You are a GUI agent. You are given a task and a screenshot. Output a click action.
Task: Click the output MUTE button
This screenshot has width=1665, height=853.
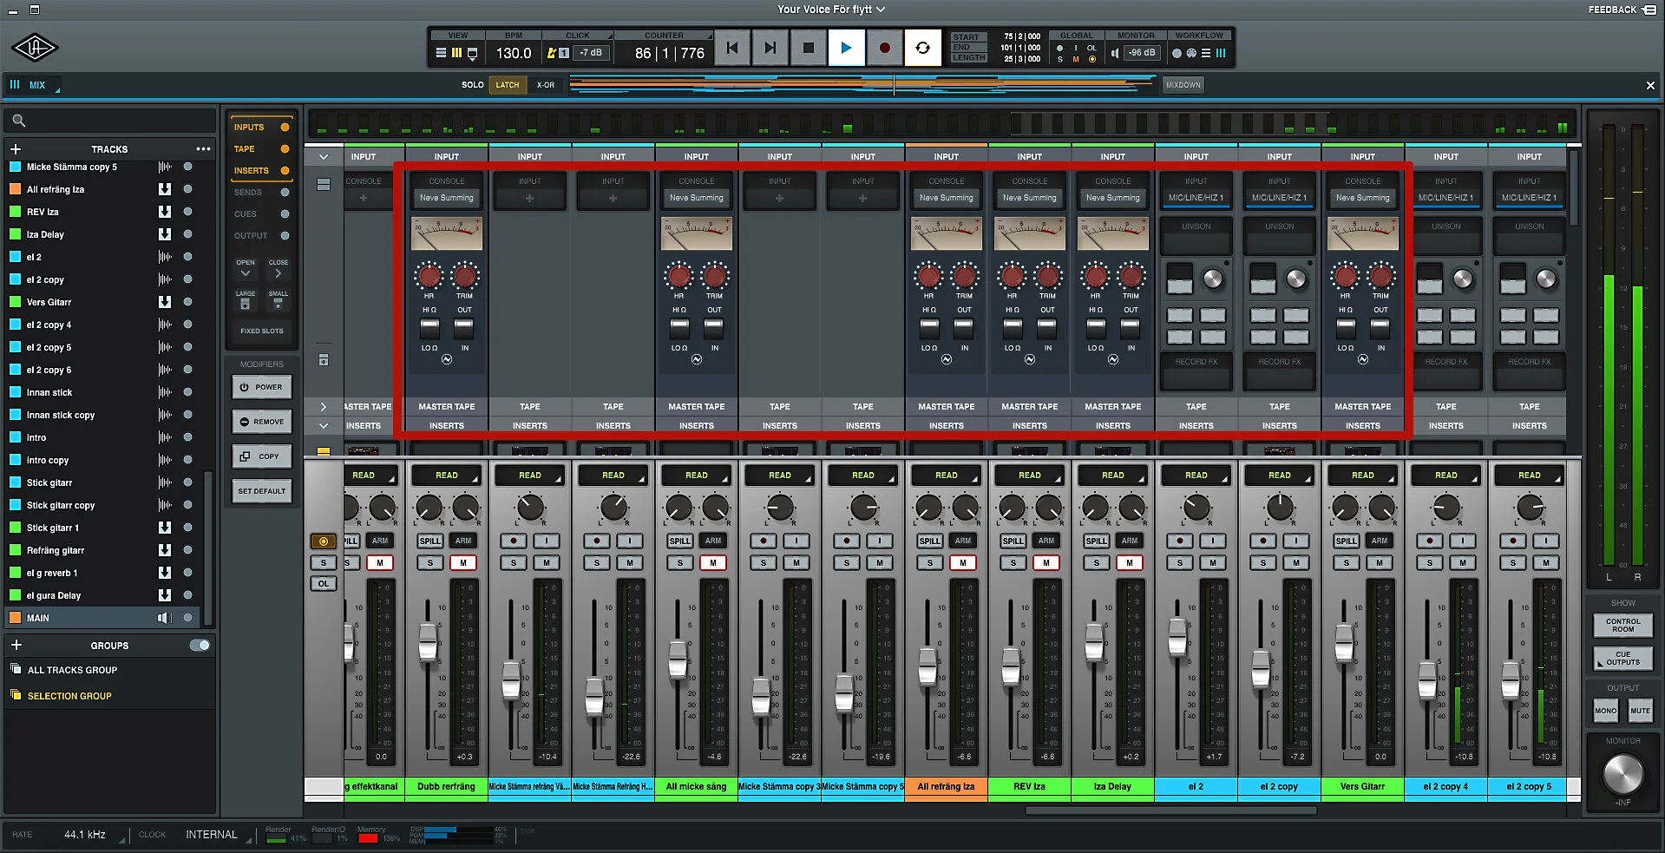point(1640,711)
